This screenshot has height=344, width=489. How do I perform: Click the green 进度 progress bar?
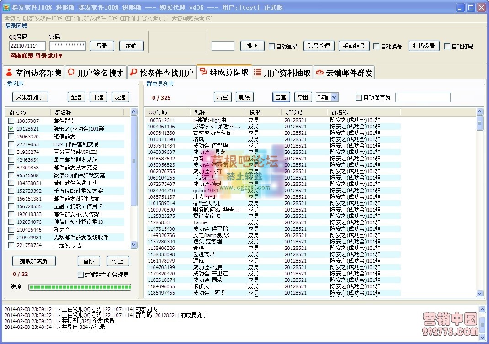click(79, 286)
